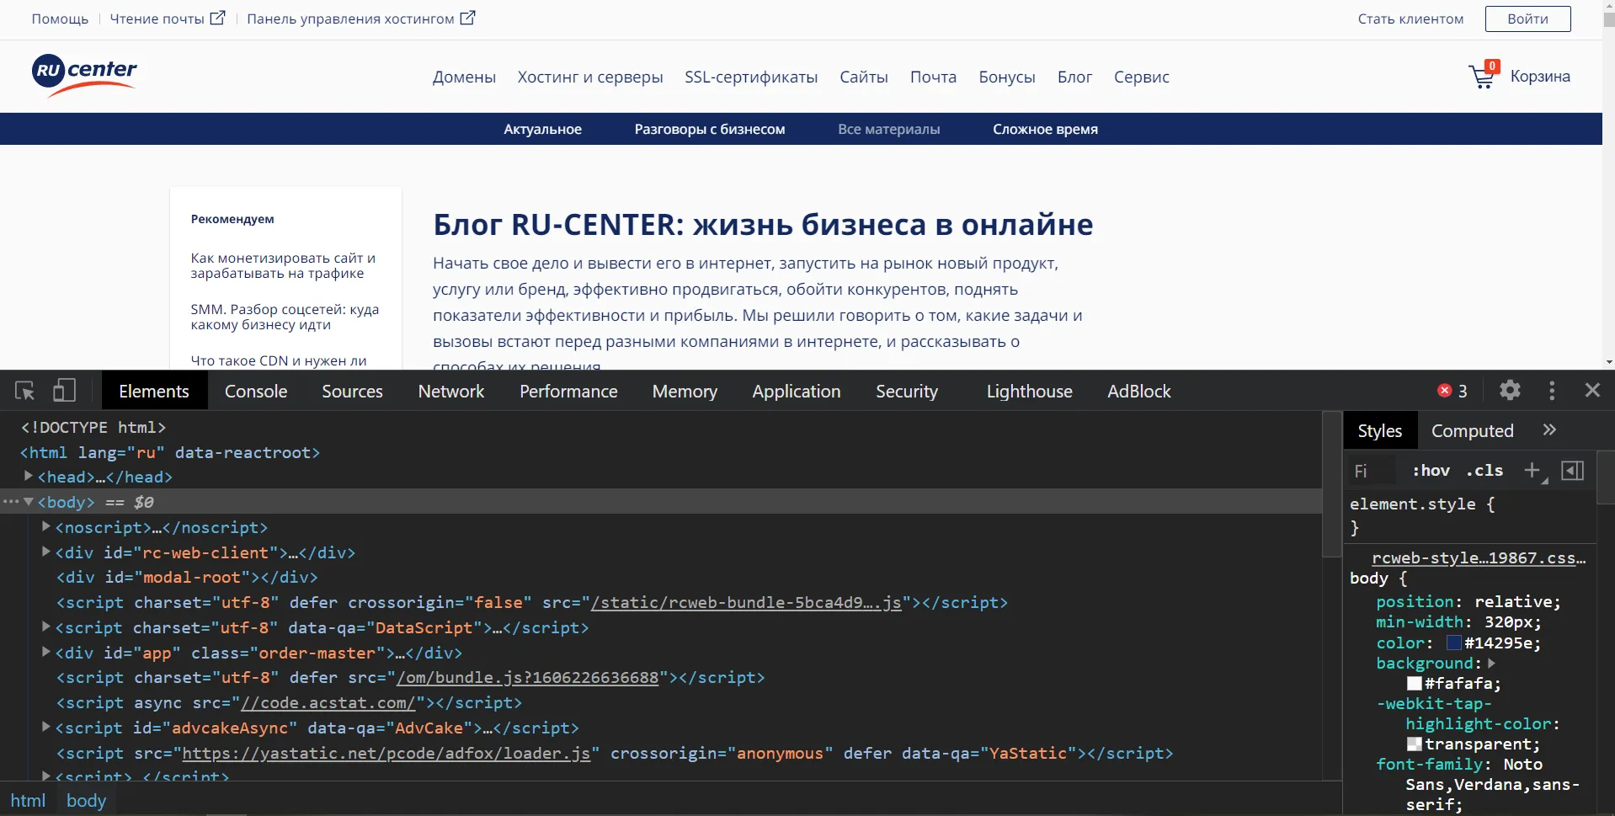Viewport: 1615px width, 816px height.
Task: Toggle :hov element state panel
Action: [x=1431, y=471]
